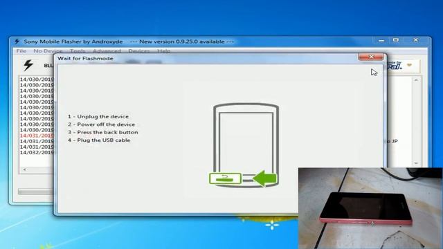The height and width of the screenshot is (249, 443).
Task: Open the No Device menu
Action: pyautogui.click(x=48, y=51)
